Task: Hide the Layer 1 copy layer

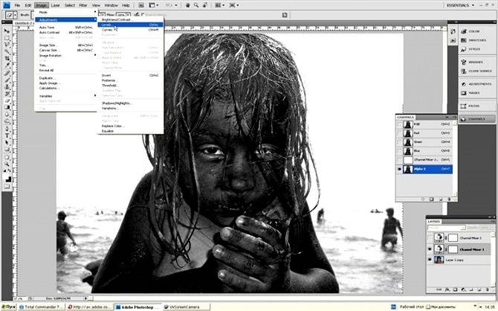Action: 430,260
